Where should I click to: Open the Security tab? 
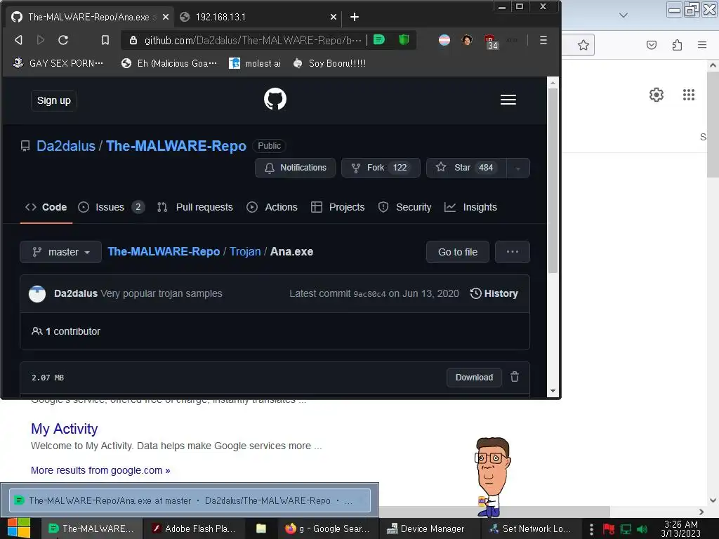405,207
